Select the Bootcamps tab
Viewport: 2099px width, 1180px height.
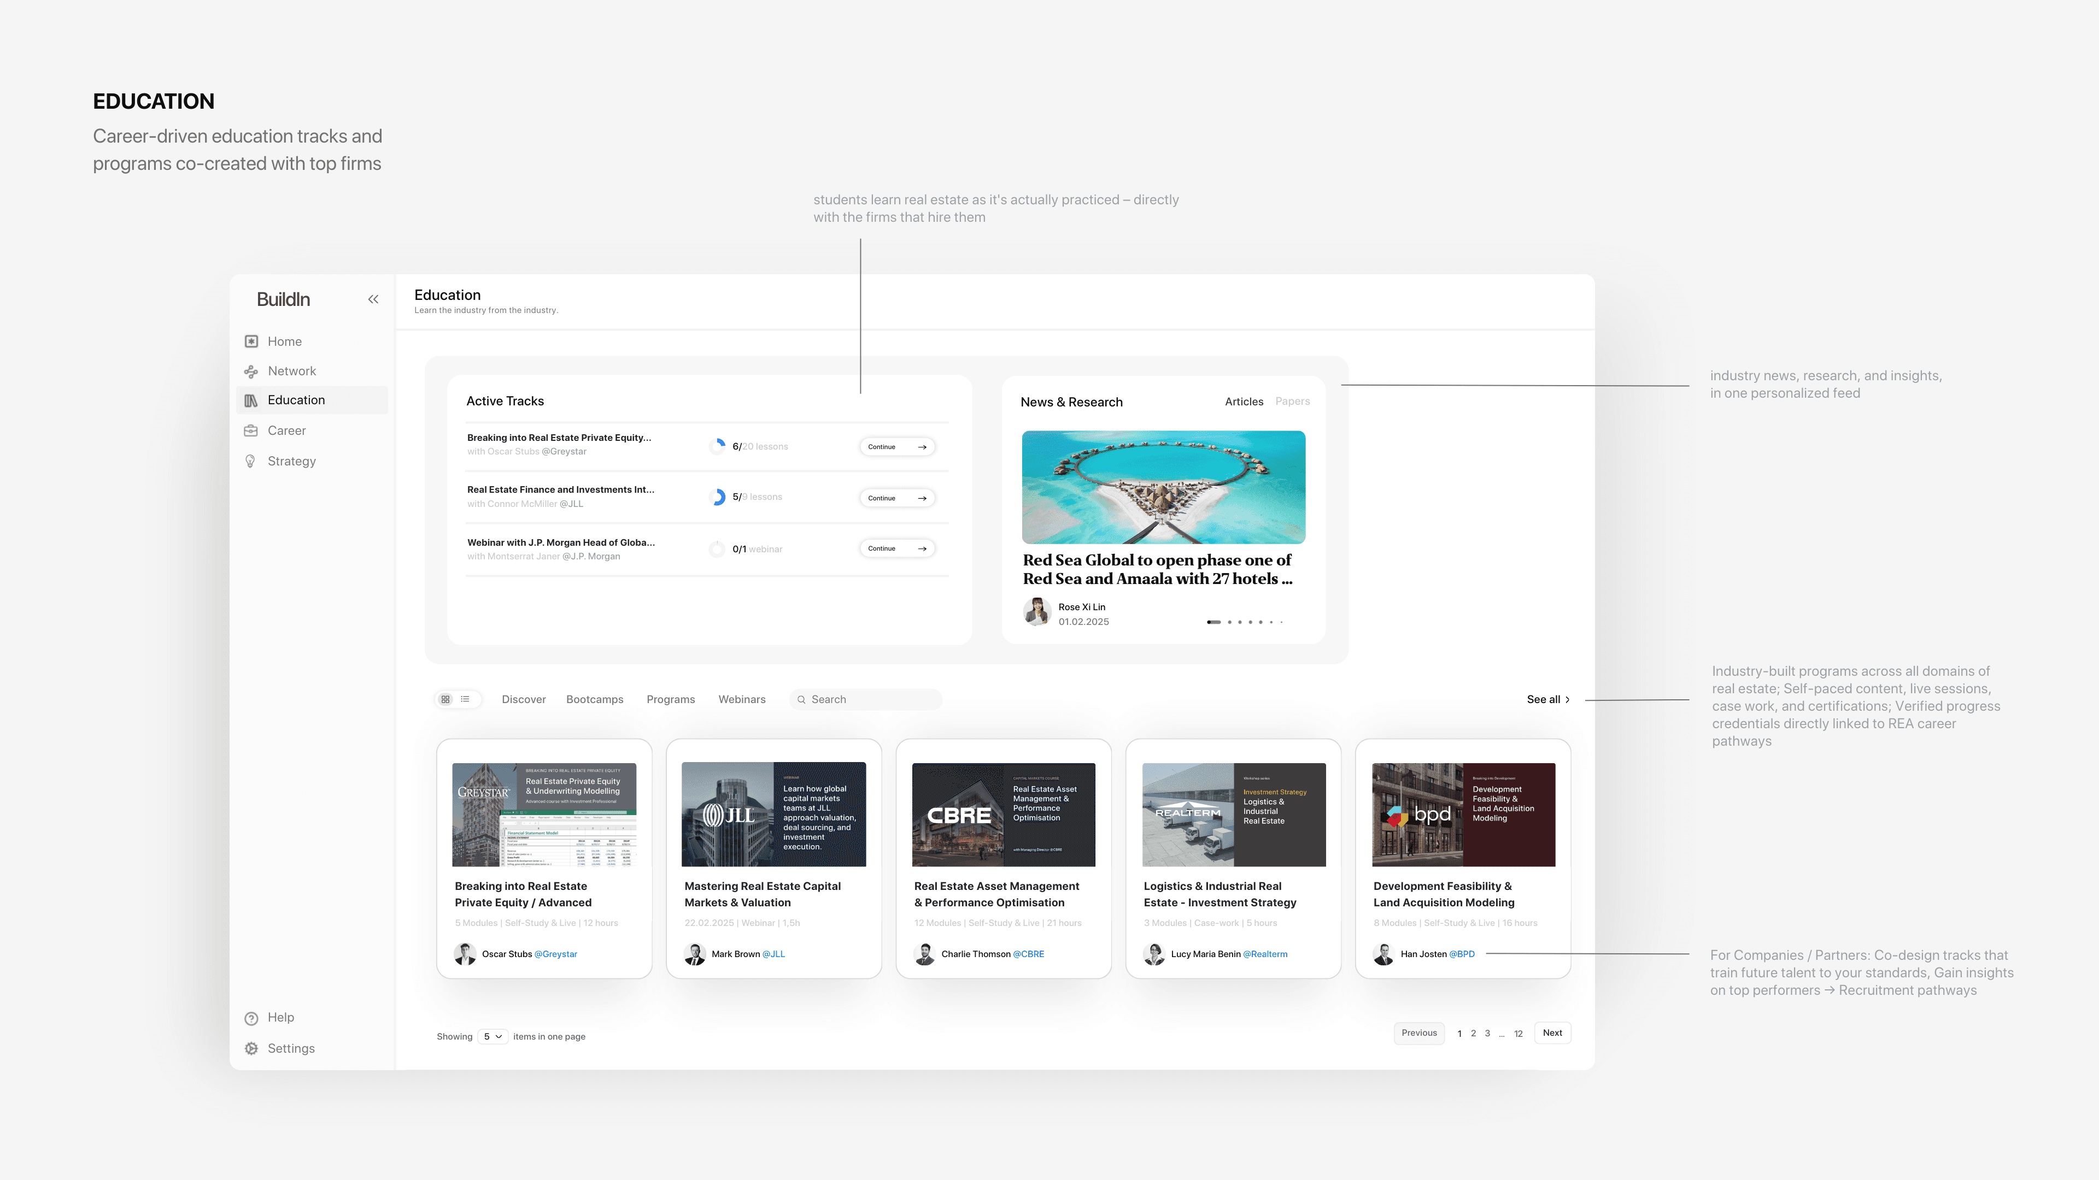coord(594,699)
